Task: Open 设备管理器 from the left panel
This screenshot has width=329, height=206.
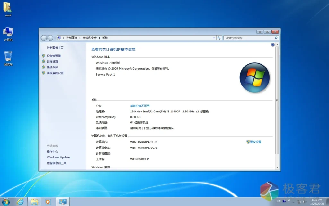Action: click(x=54, y=56)
